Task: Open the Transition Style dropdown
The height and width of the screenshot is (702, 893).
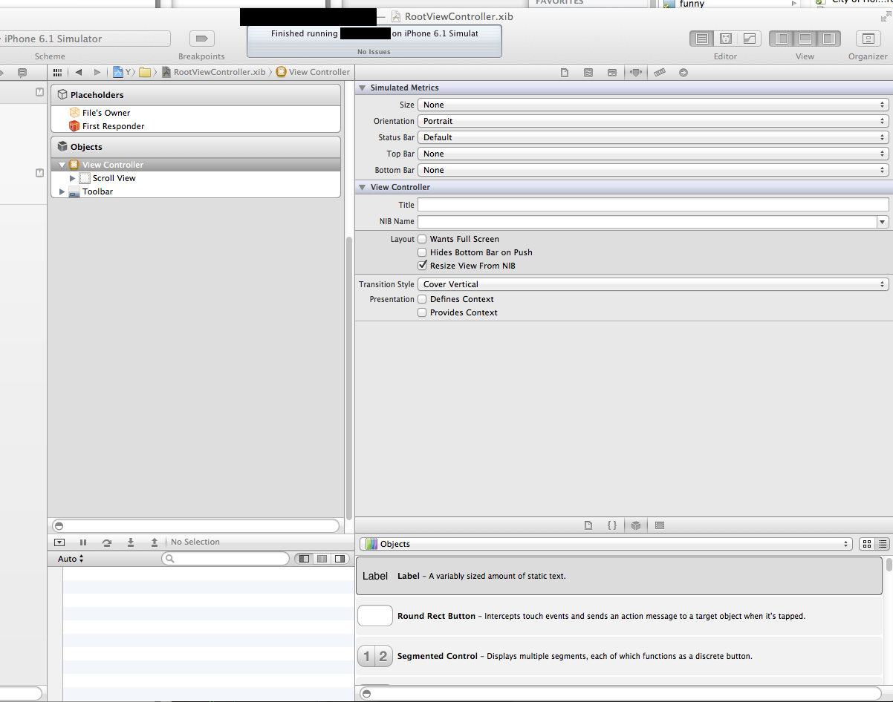Action: 653,284
